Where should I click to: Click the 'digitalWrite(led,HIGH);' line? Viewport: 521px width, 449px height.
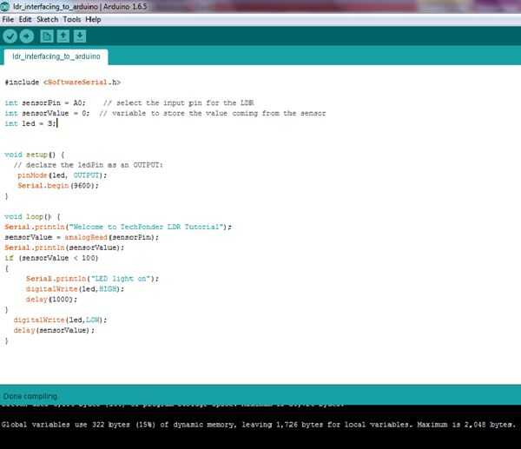click(75, 289)
